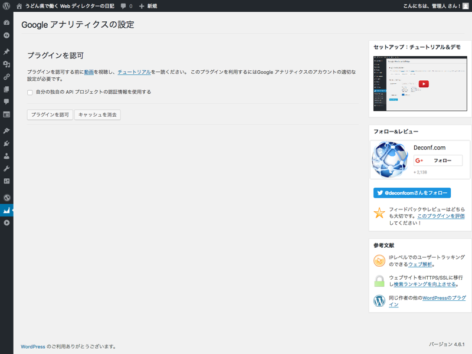The image size is (472, 354).
Task: Click the yellow star review icon
Action: (x=379, y=213)
